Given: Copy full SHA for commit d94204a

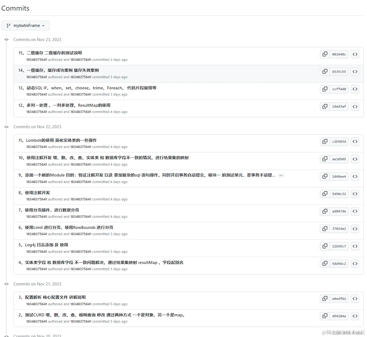Looking at the screenshot, I should [325, 316].
